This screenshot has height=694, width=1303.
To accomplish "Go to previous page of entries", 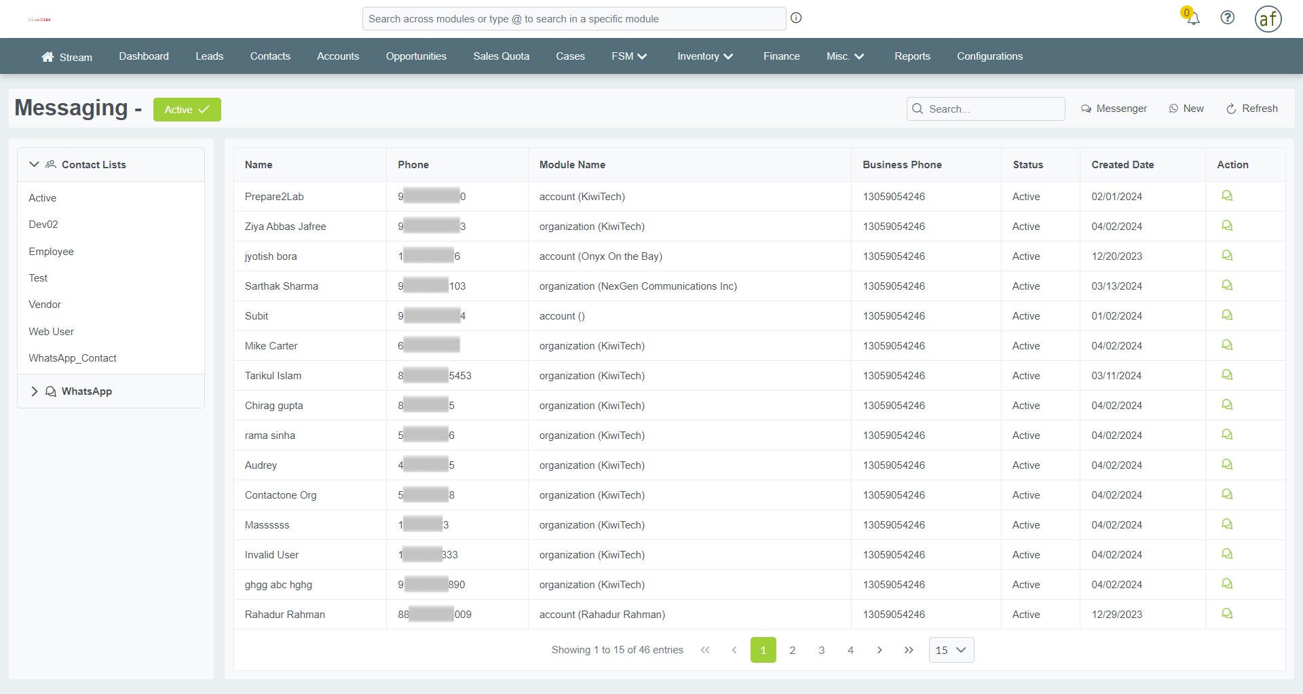I will click(734, 650).
